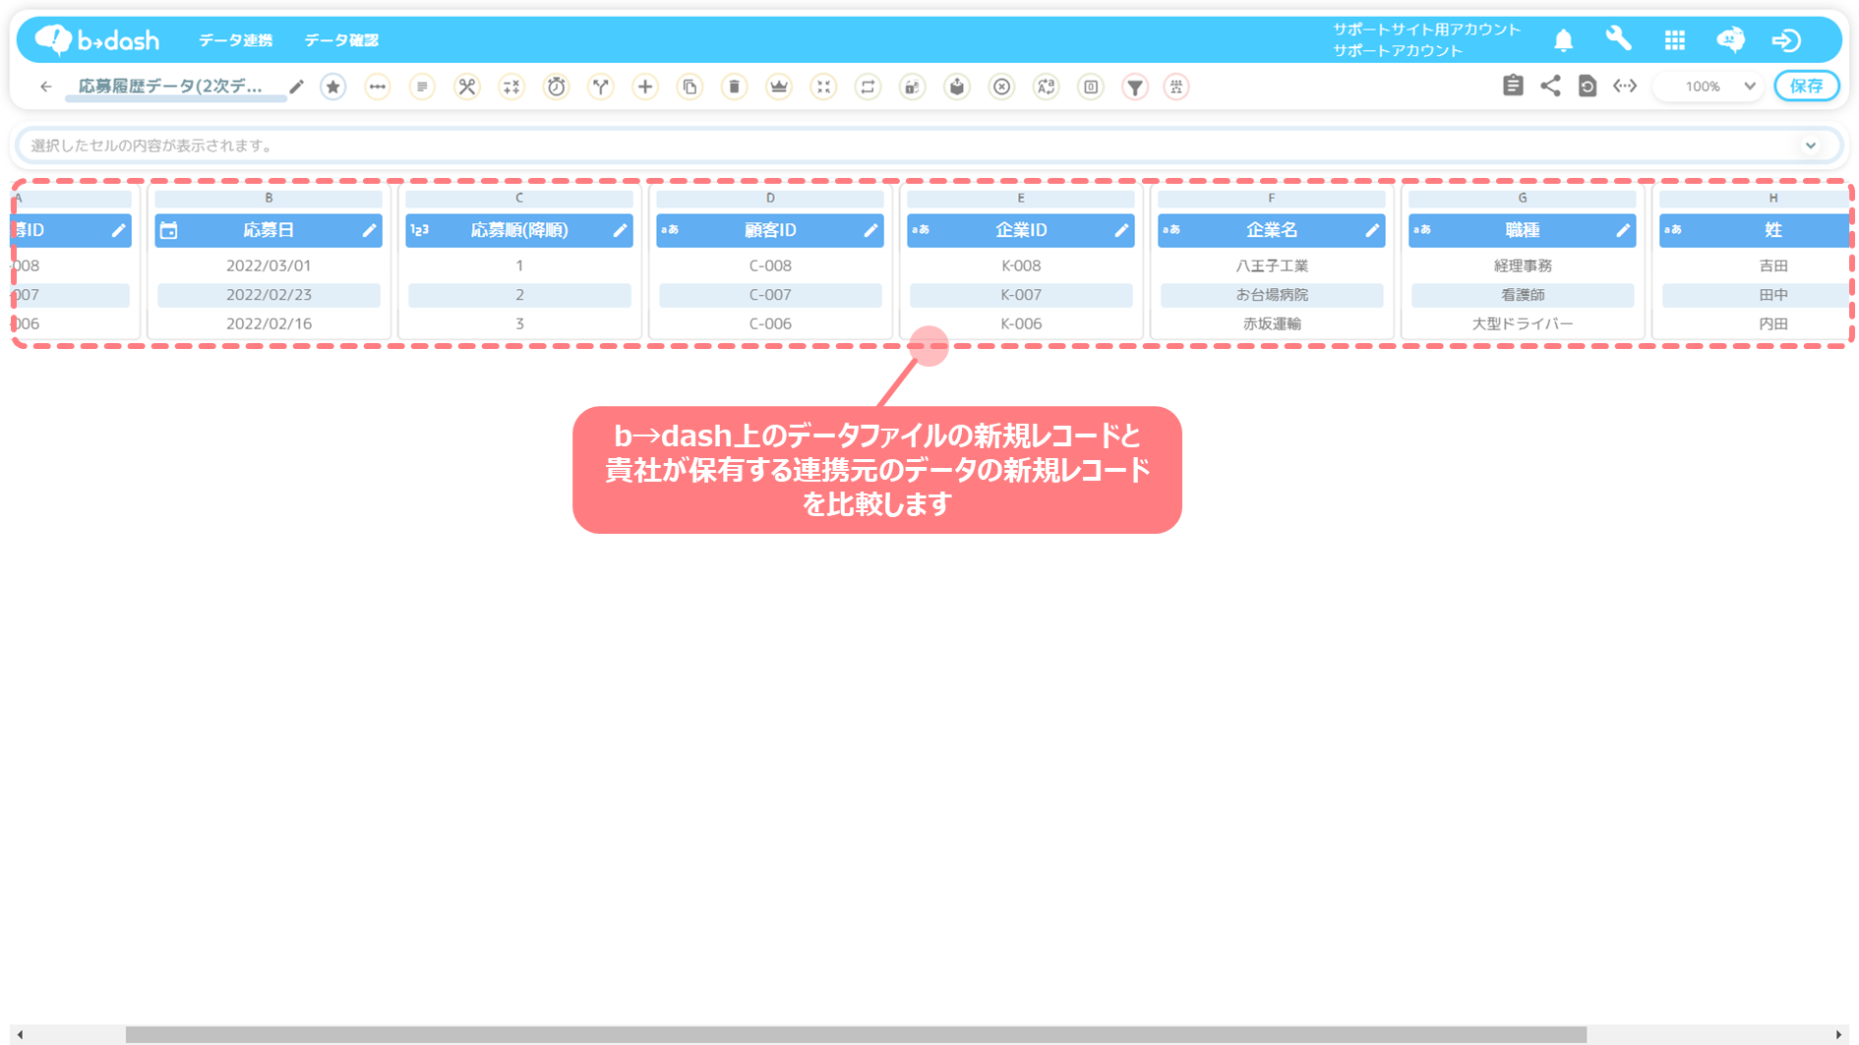This screenshot has width=1859, height=1045.
Task: Click the expand width arrows icon
Action: 1625,86
